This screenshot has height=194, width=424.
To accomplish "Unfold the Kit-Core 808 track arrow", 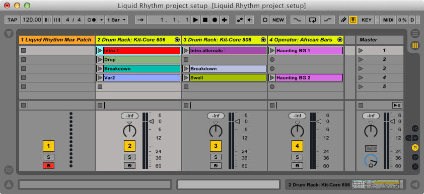I will click(263, 40).
